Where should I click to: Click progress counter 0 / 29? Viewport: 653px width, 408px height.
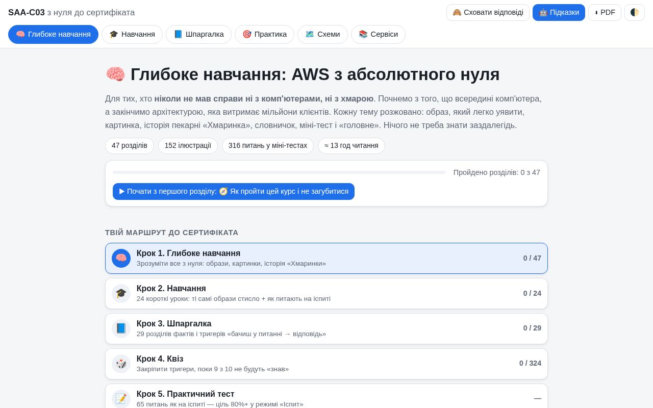532,328
